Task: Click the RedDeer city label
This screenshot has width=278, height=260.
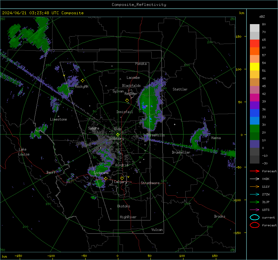Action: click(x=131, y=94)
